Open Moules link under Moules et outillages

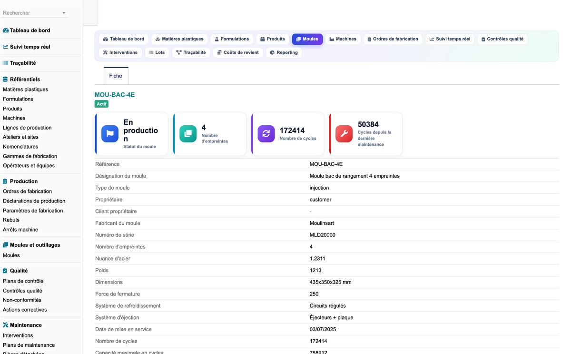coord(11,255)
